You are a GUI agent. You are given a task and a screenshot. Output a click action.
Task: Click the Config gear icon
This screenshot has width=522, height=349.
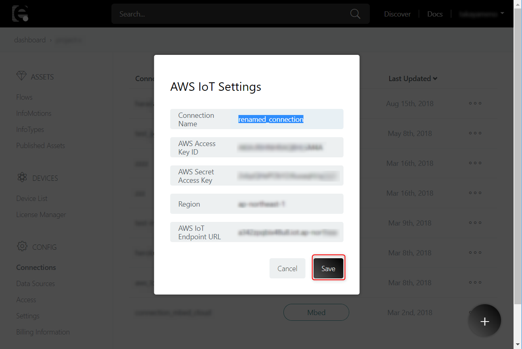pyautogui.click(x=22, y=247)
